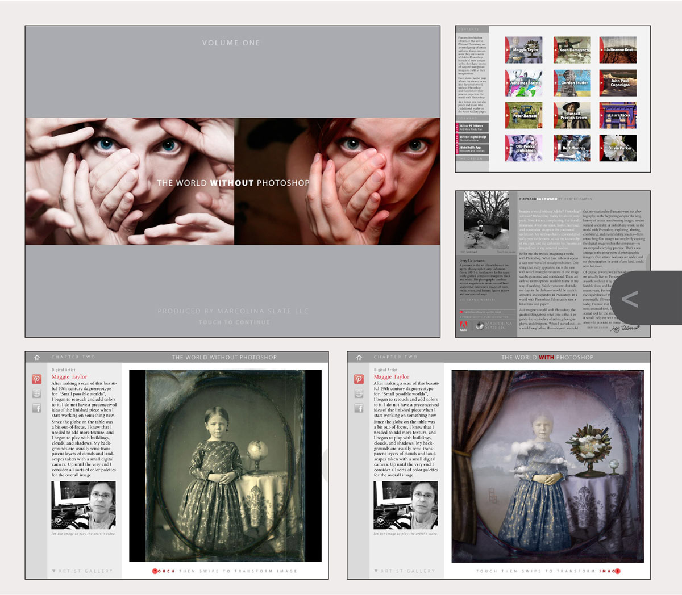The height and width of the screenshot is (595, 682).
Task: Open the Uelsmann Website link
Action: coord(477,300)
